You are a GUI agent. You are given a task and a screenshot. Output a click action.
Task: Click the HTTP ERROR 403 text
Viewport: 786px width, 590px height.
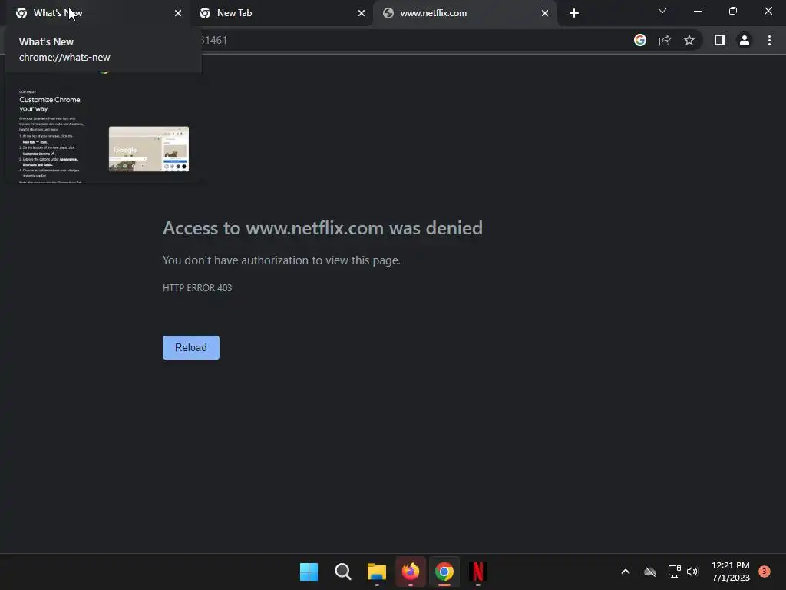click(x=197, y=288)
